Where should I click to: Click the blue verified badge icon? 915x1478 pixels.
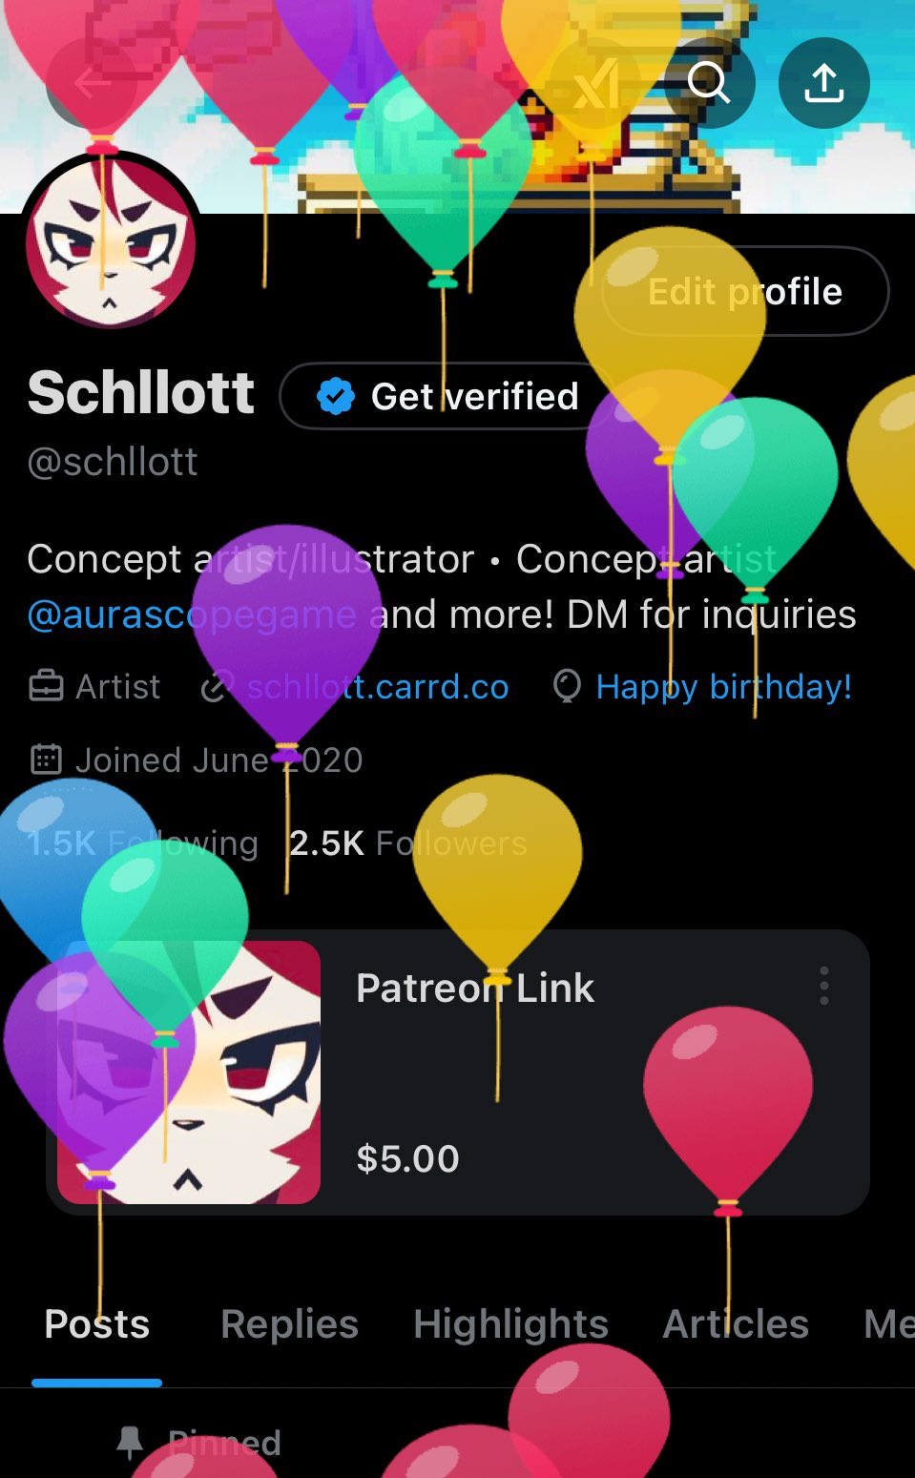tap(336, 396)
